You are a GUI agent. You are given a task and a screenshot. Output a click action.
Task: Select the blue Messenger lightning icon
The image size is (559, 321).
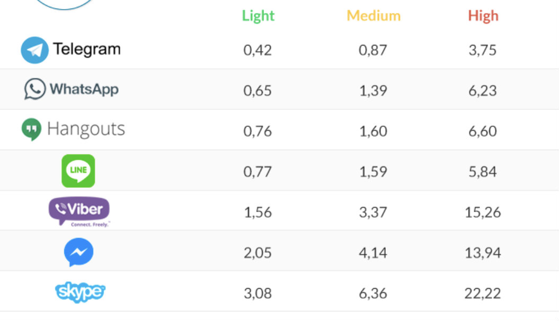click(79, 252)
